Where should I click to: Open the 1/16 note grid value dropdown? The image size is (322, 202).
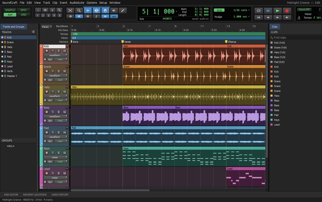[x=242, y=10]
